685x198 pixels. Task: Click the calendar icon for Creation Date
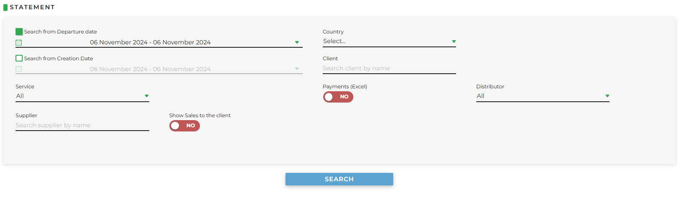pos(18,69)
